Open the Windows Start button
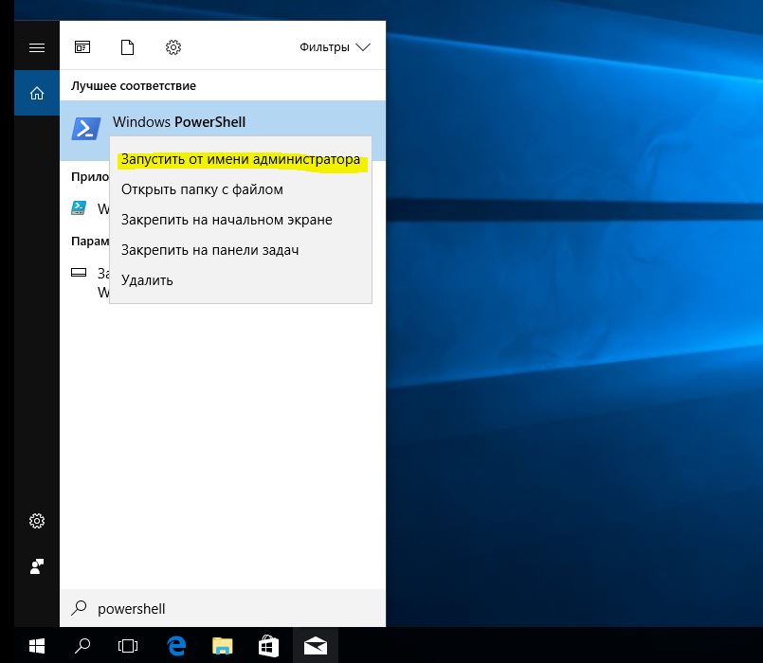The height and width of the screenshot is (663, 763). click(x=37, y=646)
